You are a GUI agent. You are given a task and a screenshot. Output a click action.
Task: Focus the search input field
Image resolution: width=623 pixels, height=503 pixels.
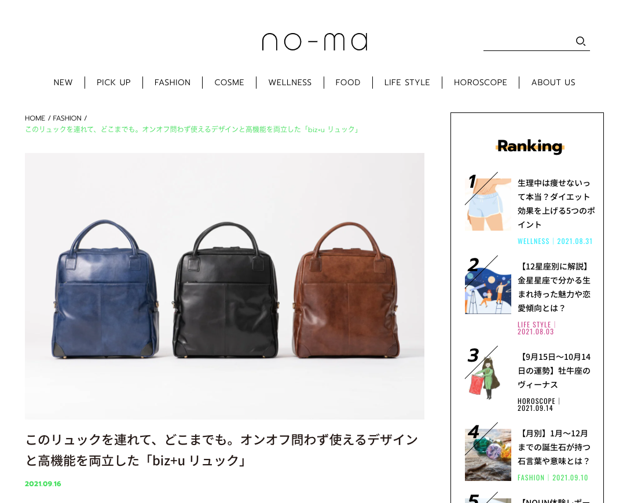point(529,41)
